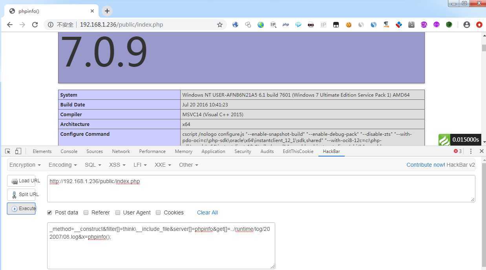486x270 pixels.
Task: Select the HackBar tab
Action: (x=331, y=151)
